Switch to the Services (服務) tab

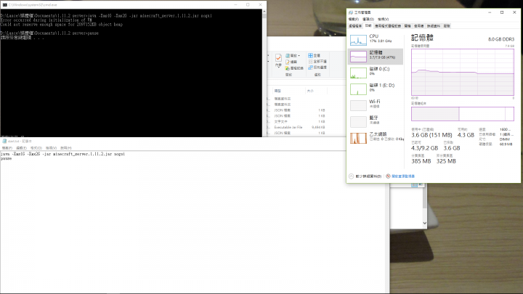(x=447, y=26)
